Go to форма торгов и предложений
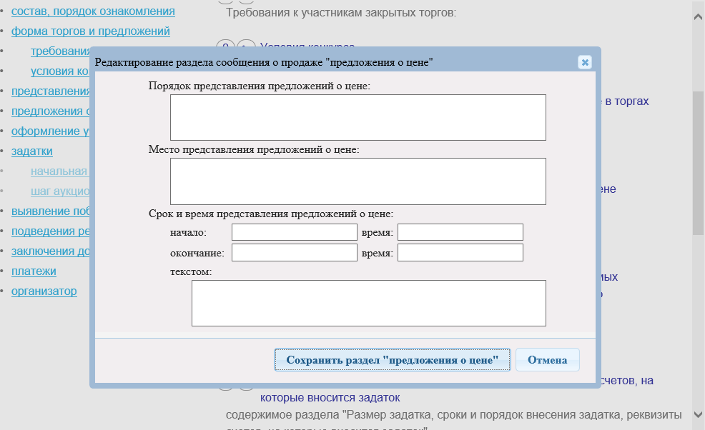Image resolution: width=705 pixels, height=430 pixels. tap(90, 31)
